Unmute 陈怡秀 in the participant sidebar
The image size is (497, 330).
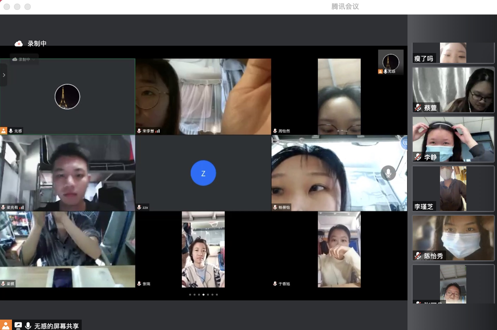pyautogui.click(x=418, y=256)
